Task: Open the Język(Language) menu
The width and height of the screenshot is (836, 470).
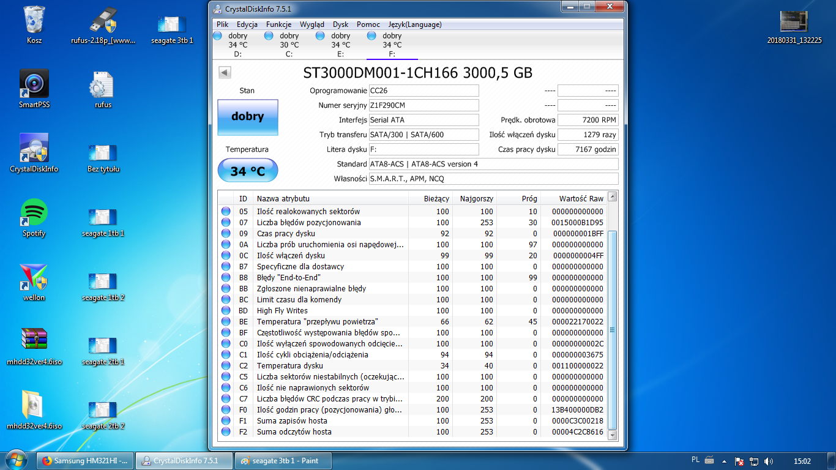Action: tap(415, 24)
